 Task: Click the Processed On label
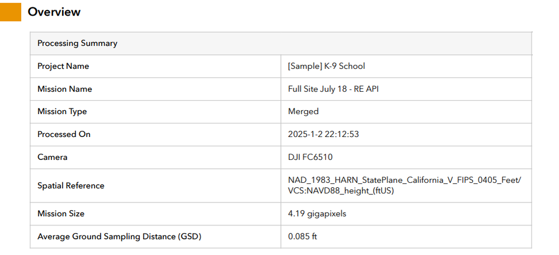pos(64,134)
